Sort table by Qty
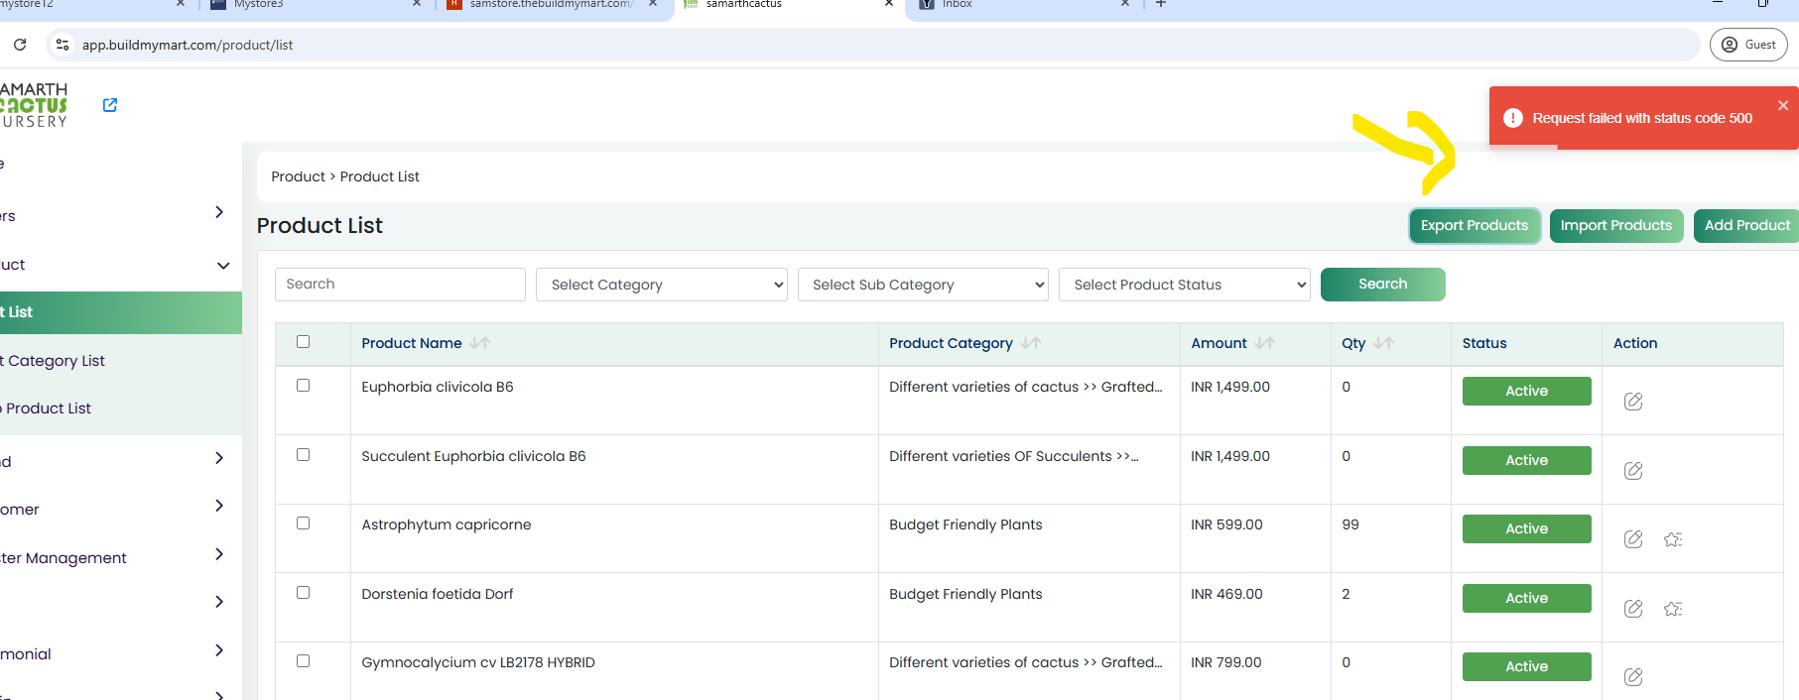Viewport: 1799px width, 700px height. (1384, 343)
